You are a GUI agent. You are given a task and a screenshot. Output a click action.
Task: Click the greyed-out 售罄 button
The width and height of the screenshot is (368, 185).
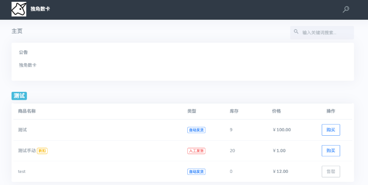331,172
